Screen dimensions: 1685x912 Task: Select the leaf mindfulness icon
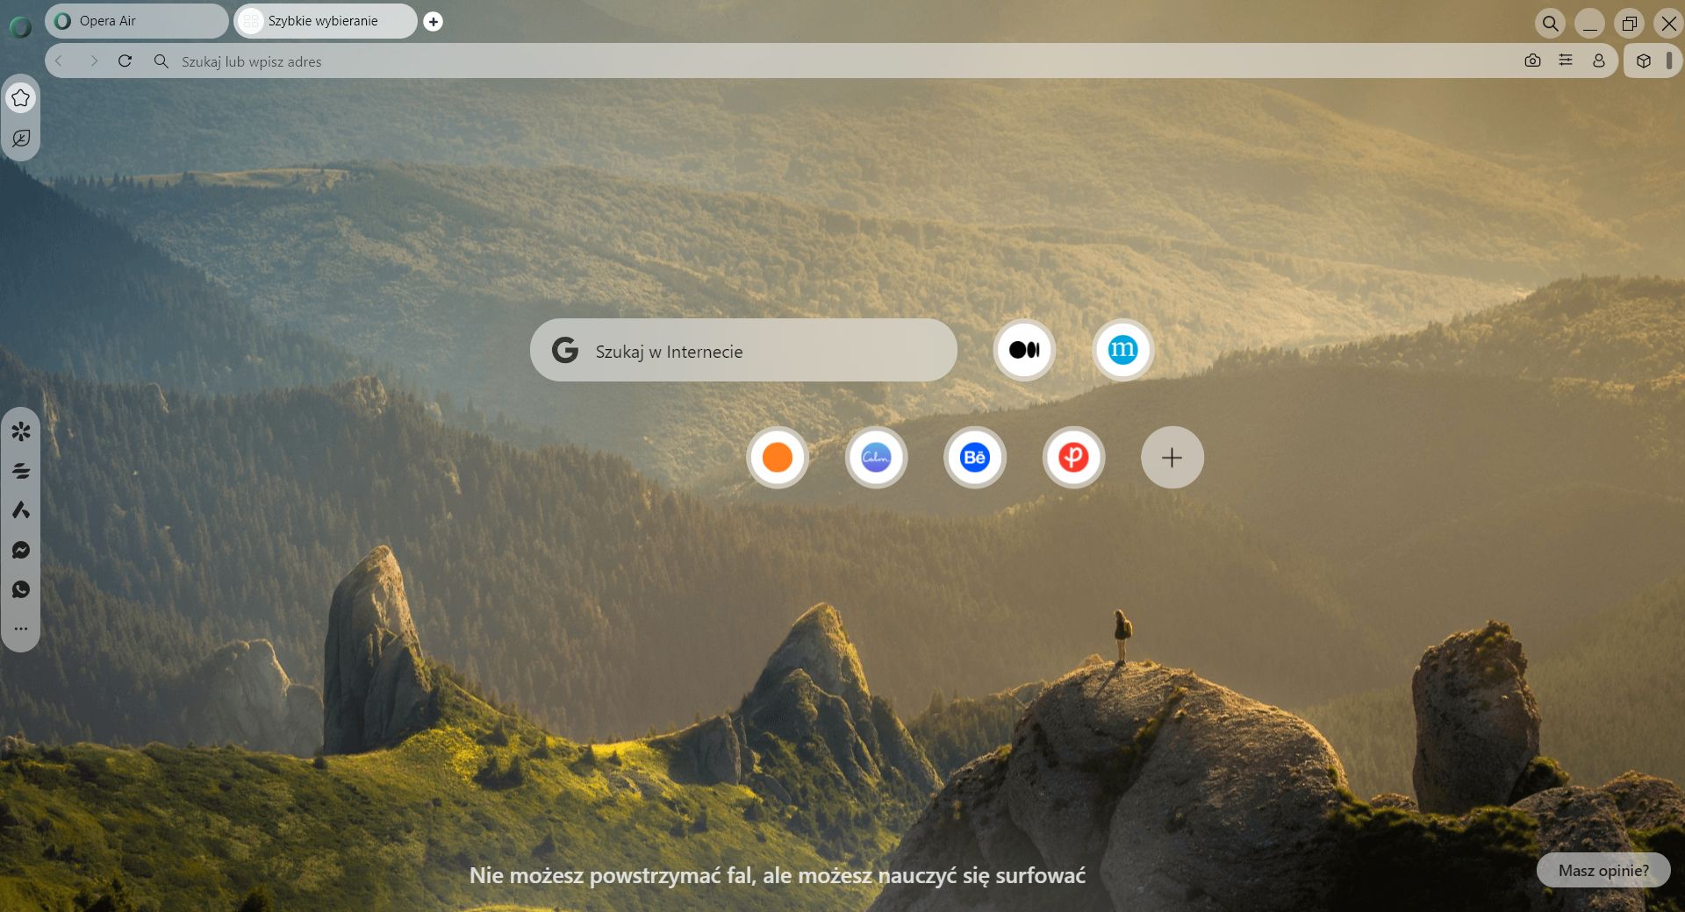(x=21, y=139)
